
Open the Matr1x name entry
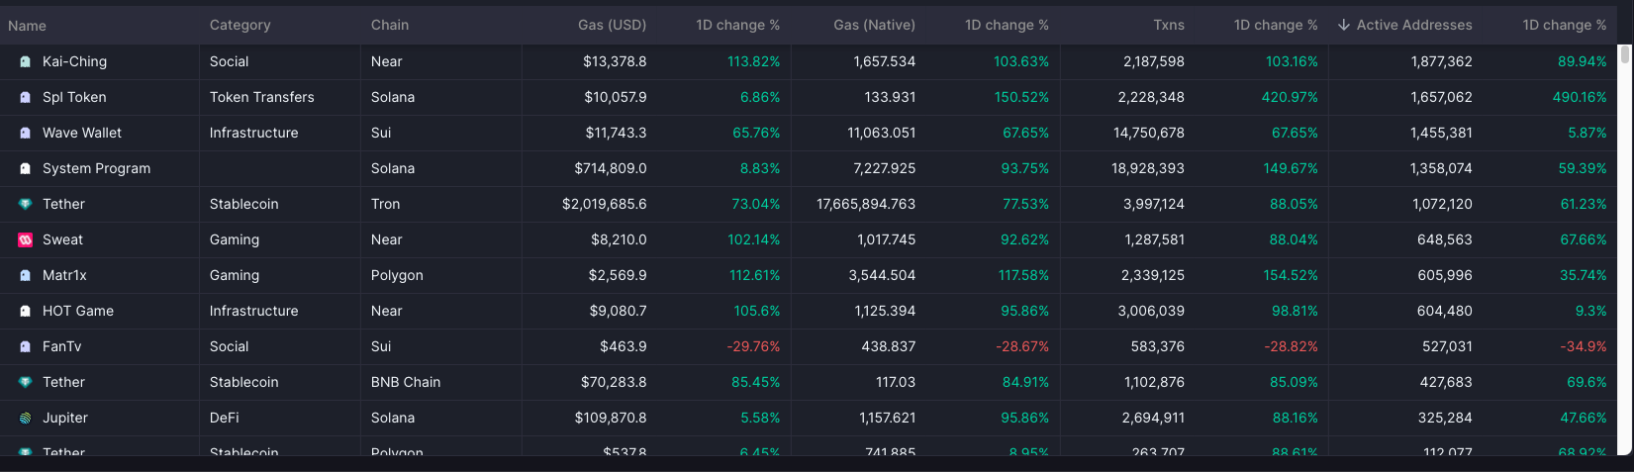tap(64, 275)
